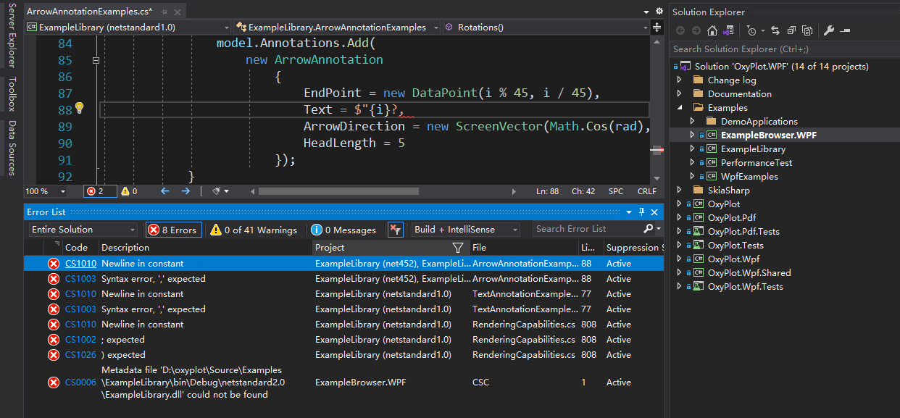Expand the DemoApplications folder
The image size is (900, 418).
pyautogui.click(x=693, y=122)
